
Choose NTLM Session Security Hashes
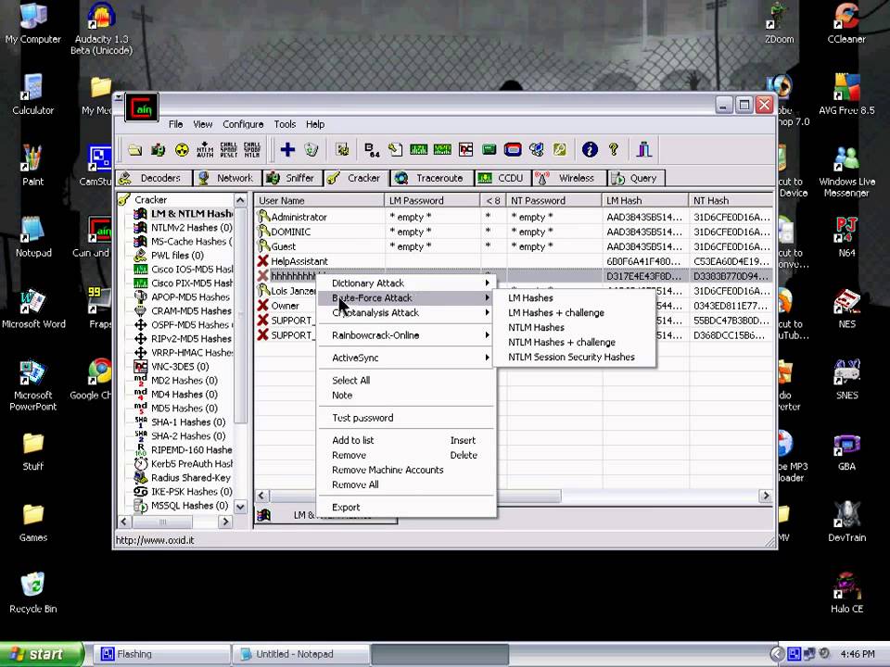(575, 357)
